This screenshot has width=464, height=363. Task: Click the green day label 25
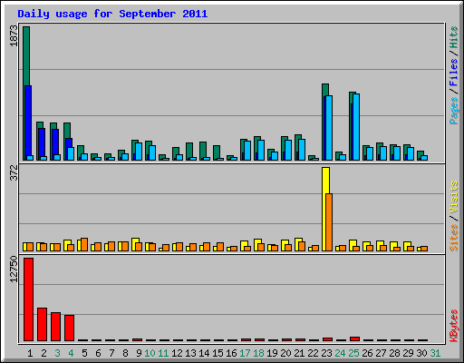(353, 353)
